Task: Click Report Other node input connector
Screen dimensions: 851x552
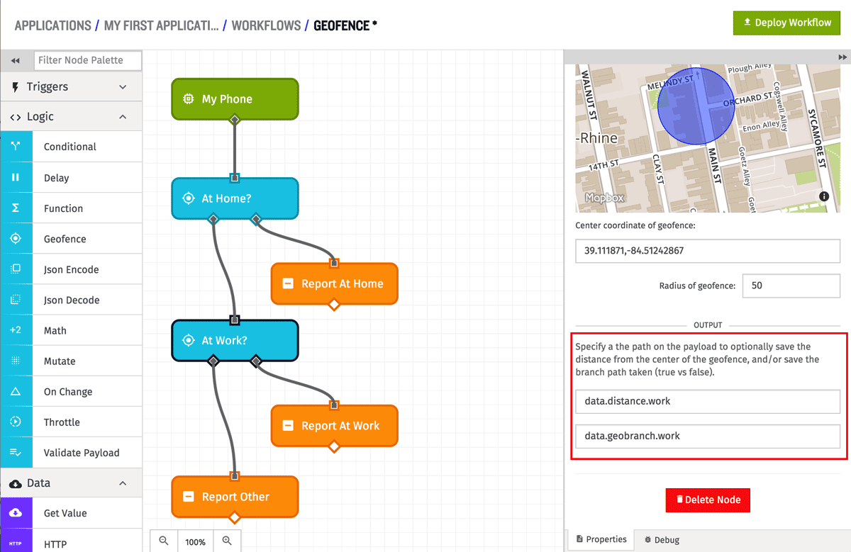Action: (x=235, y=475)
